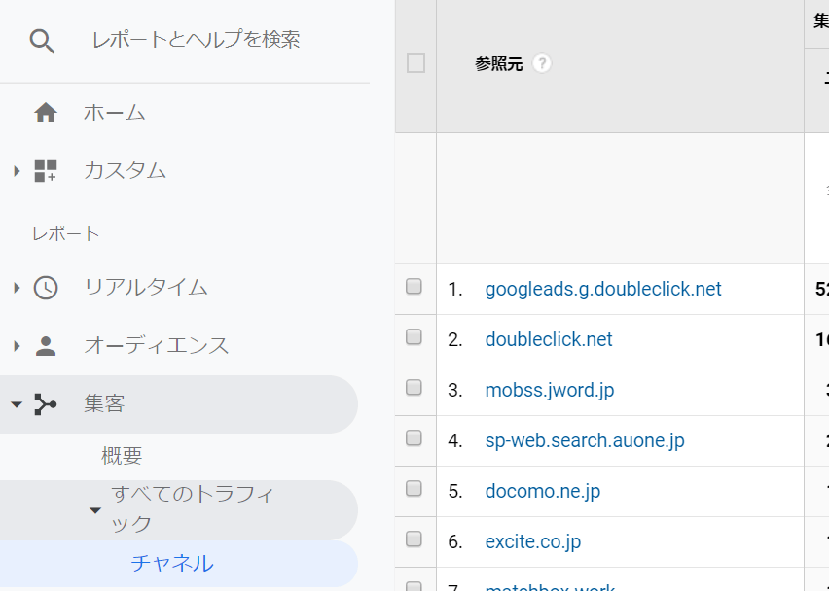Open the googleads.g.doubleclick.net referral link

603,289
